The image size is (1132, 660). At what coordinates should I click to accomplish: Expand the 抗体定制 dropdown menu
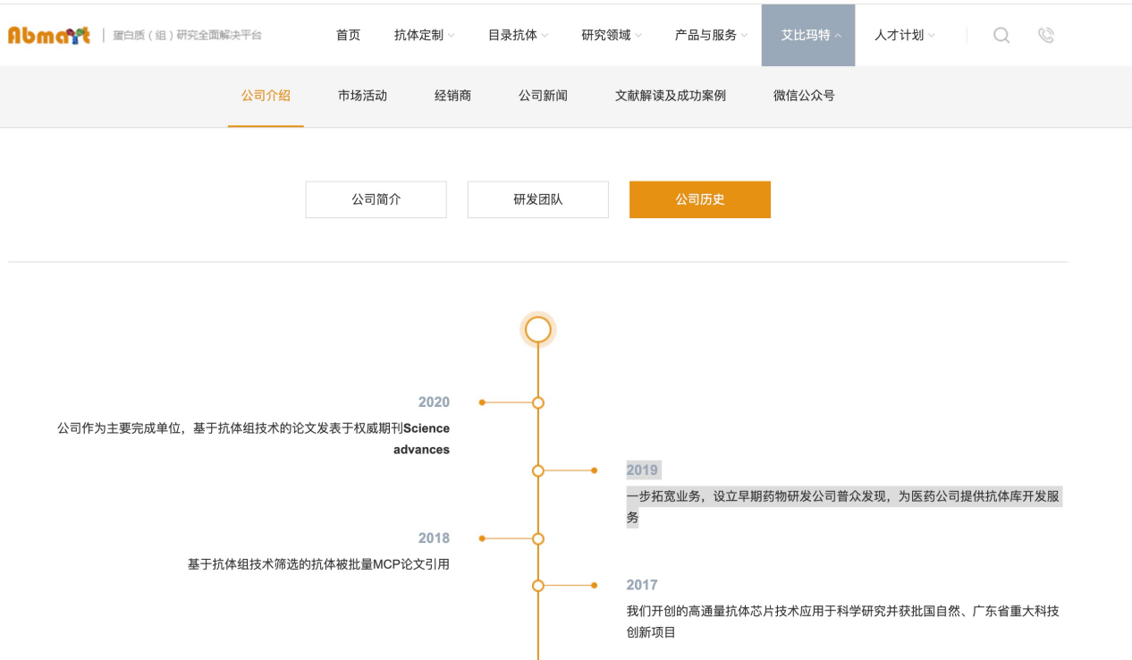coord(424,35)
